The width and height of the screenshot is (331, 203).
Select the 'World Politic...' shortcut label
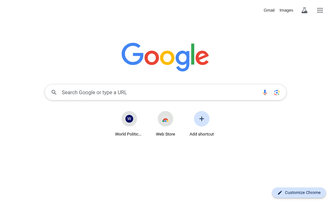(128, 134)
